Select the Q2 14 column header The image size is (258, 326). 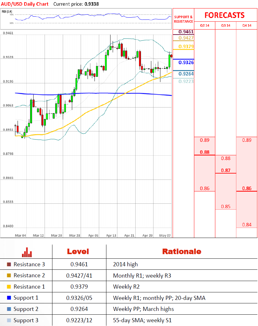(204, 25)
